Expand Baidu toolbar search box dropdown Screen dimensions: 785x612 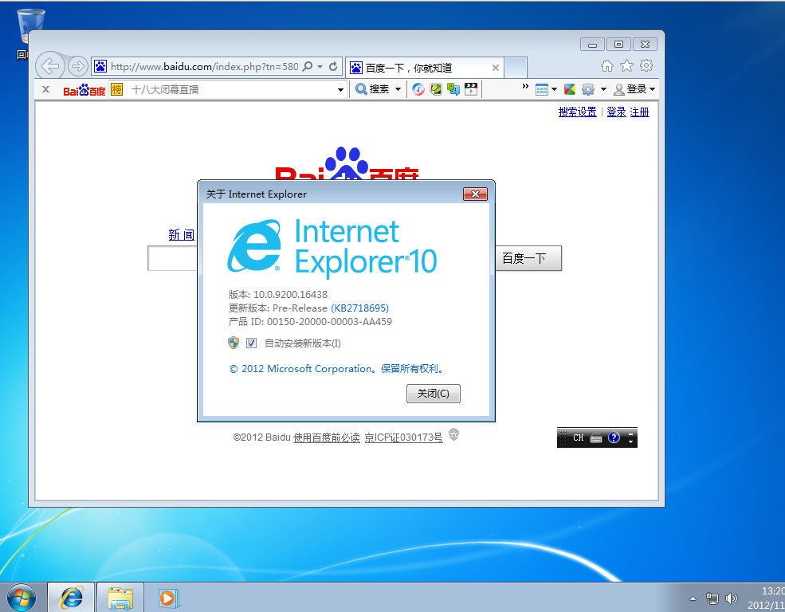pyautogui.click(x=340, y=90)
